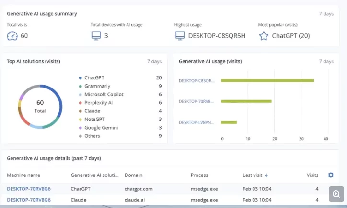Click the Microsoft Copilot light blue legend dot
This screenshot has height=208, width=347.
tap(81, 95)
